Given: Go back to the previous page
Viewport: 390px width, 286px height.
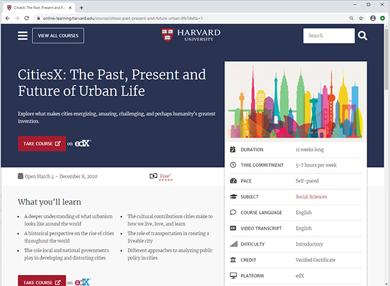Looking at the screenshot, I should coord(6,18).
